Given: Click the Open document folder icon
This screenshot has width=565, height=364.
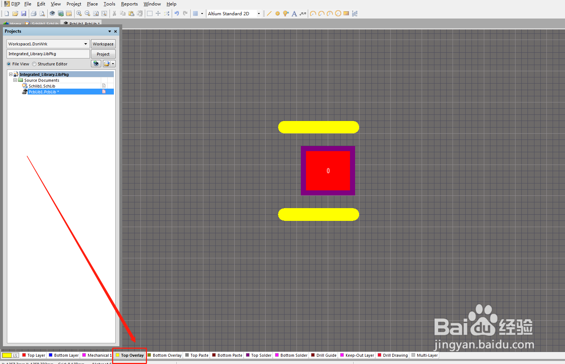Looking at the screenshot, I should [15, 13].
